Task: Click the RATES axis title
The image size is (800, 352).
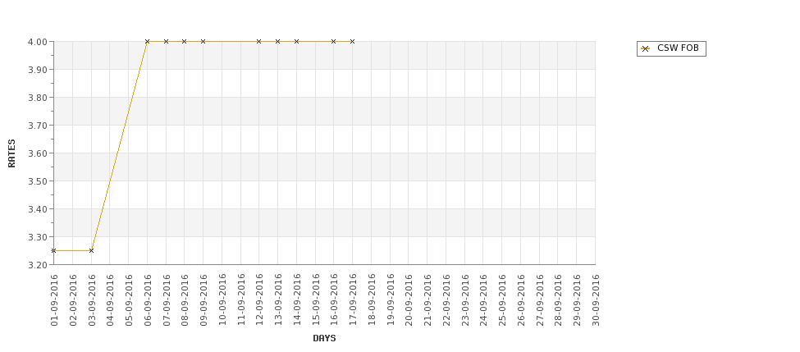Action: click(11, 153)
